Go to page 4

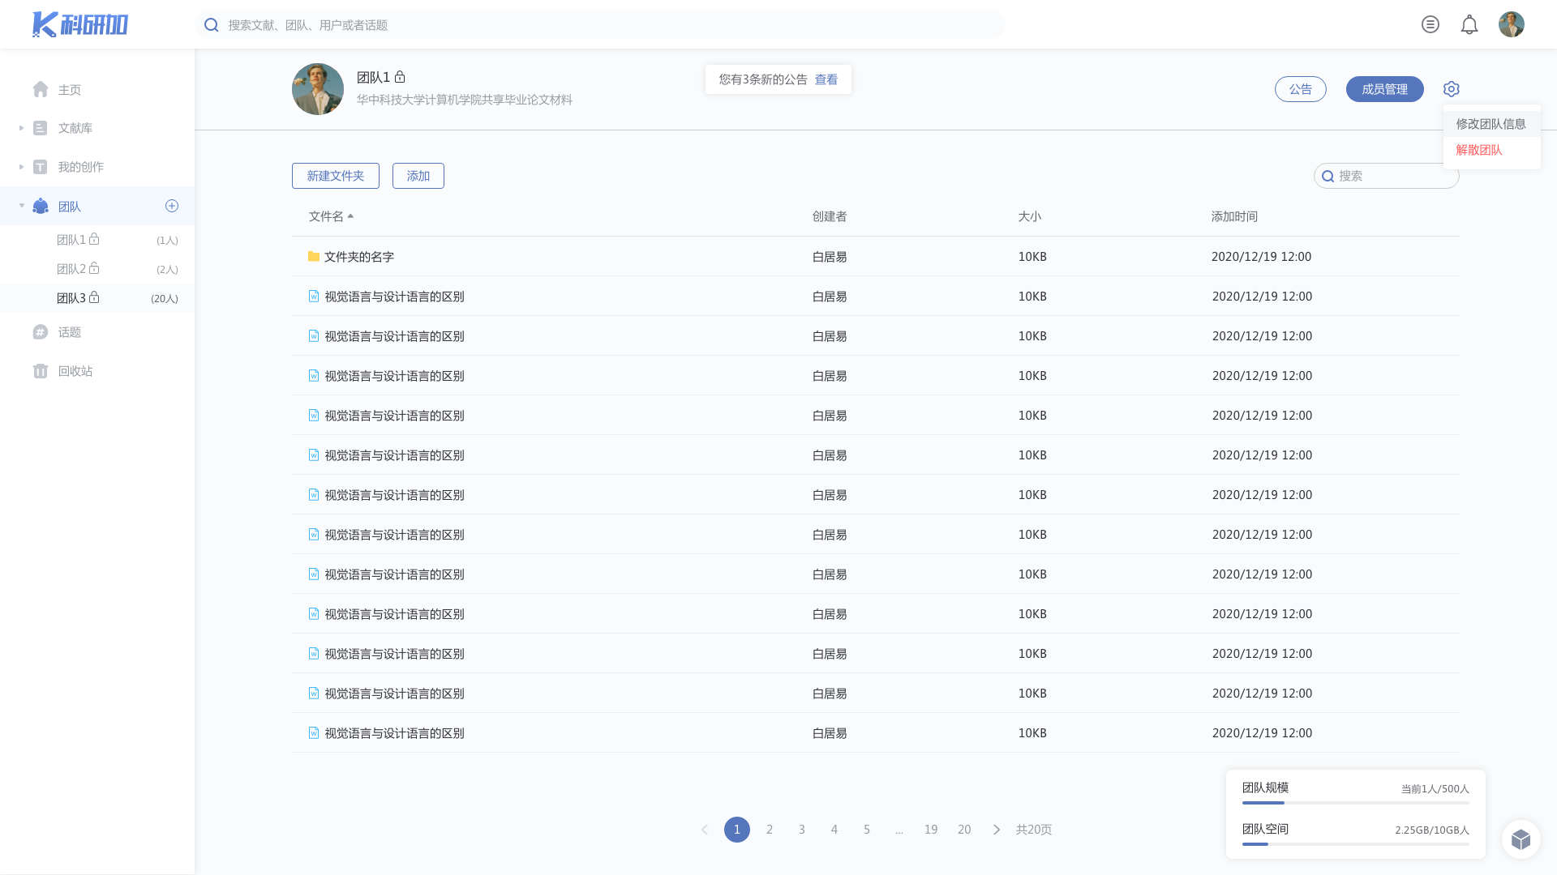(x=834, y=830)
